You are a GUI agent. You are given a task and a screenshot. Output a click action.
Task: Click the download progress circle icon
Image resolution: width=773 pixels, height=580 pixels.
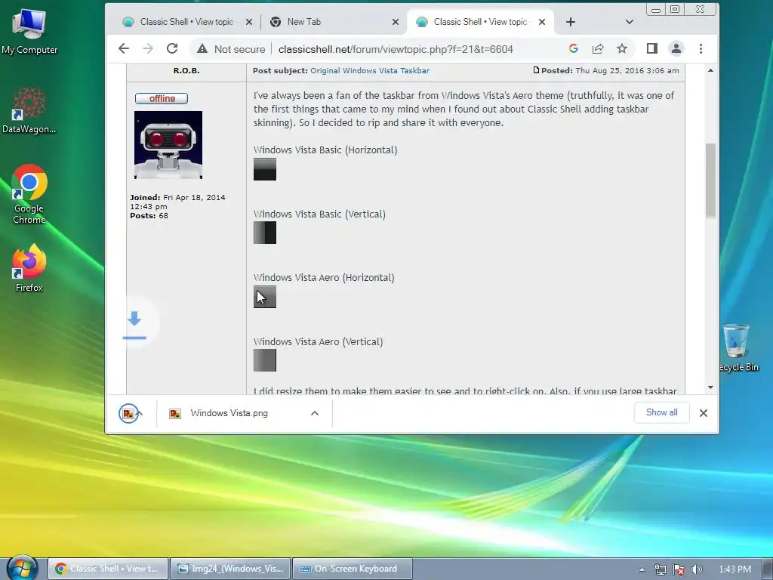pos(128,413)
